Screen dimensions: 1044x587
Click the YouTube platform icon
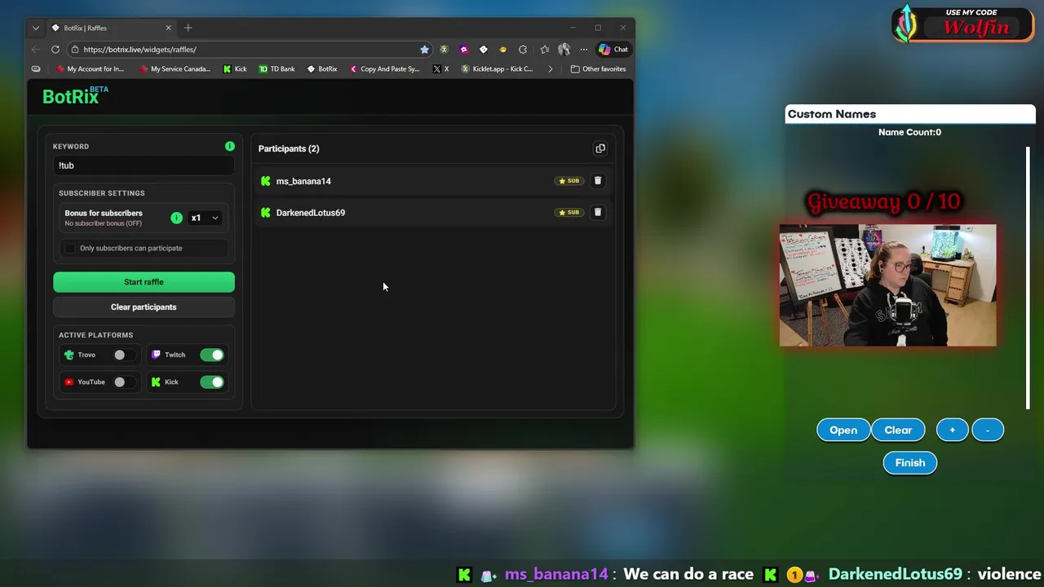(69, 382)
